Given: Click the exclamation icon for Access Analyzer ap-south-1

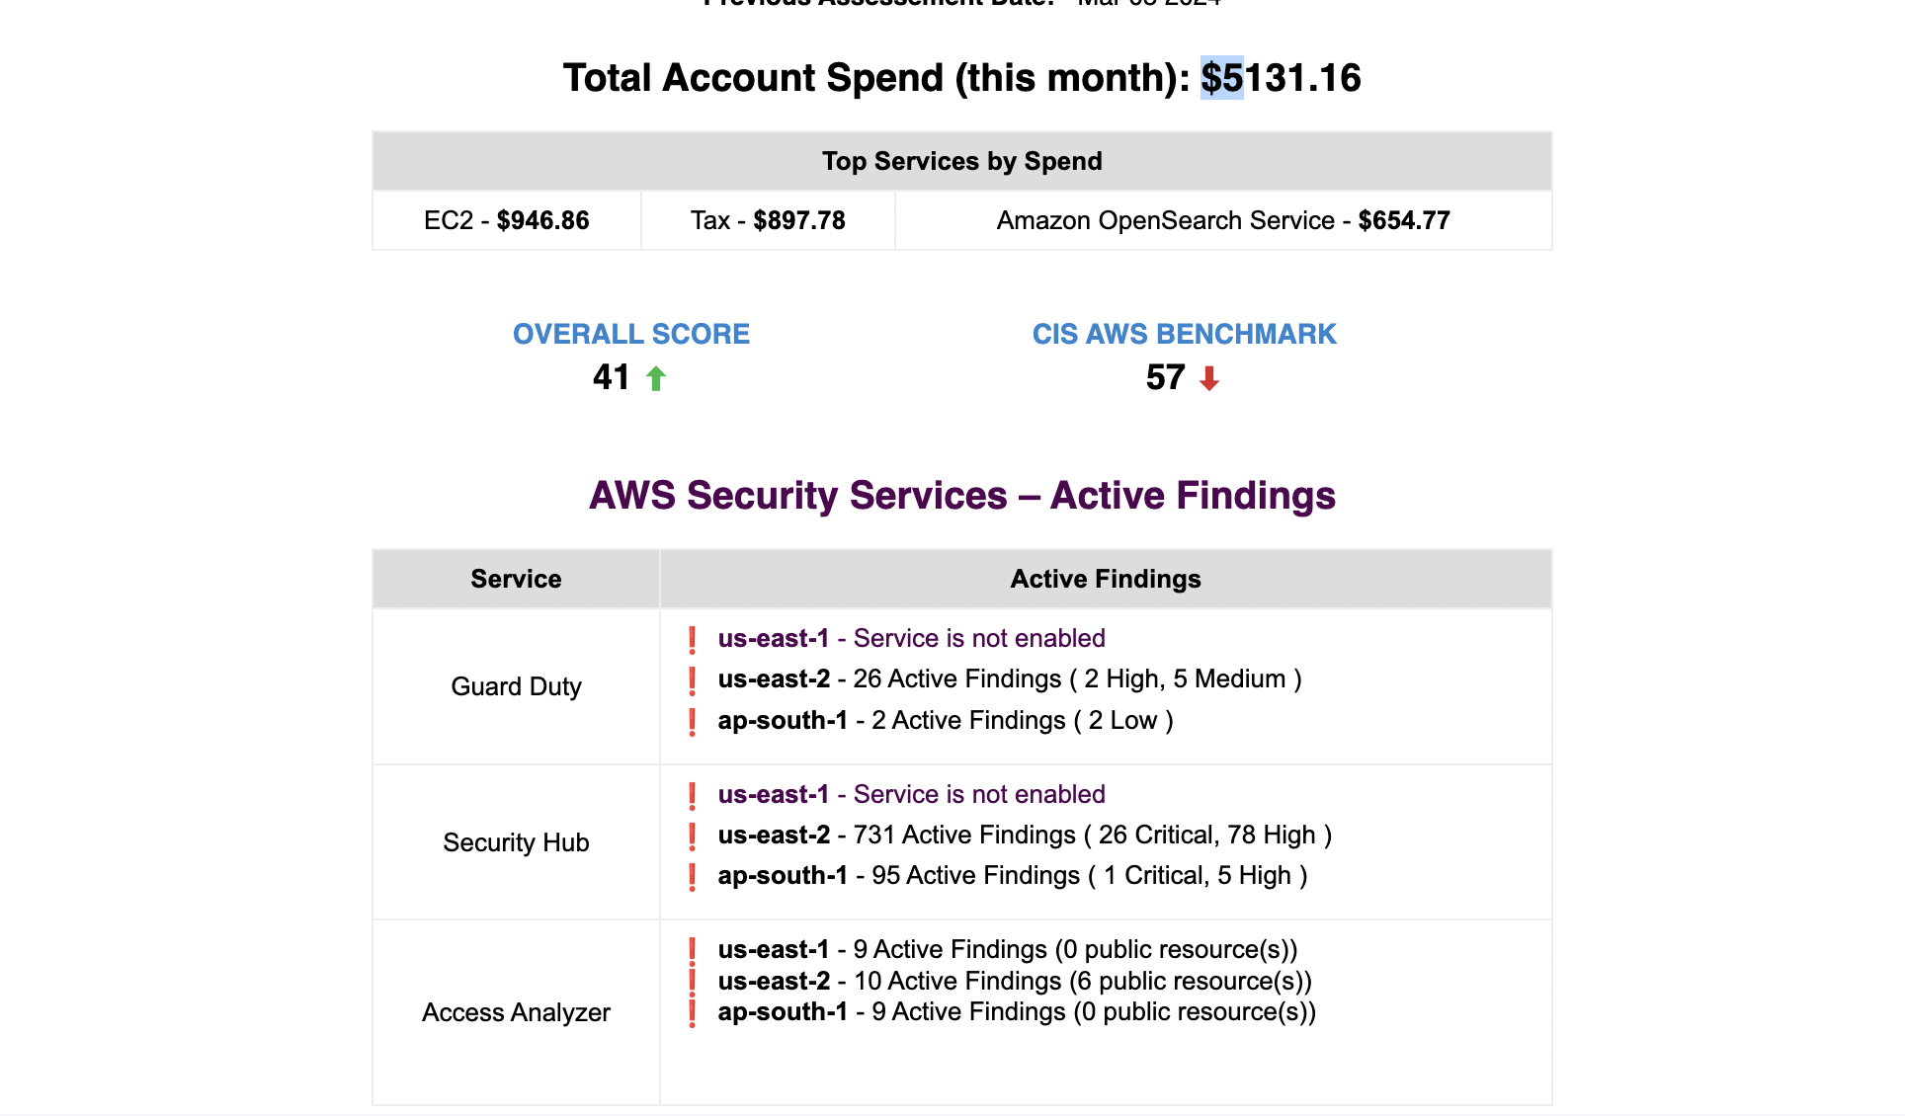Looking at the screenshot, I should click(x=693, y=1013).
